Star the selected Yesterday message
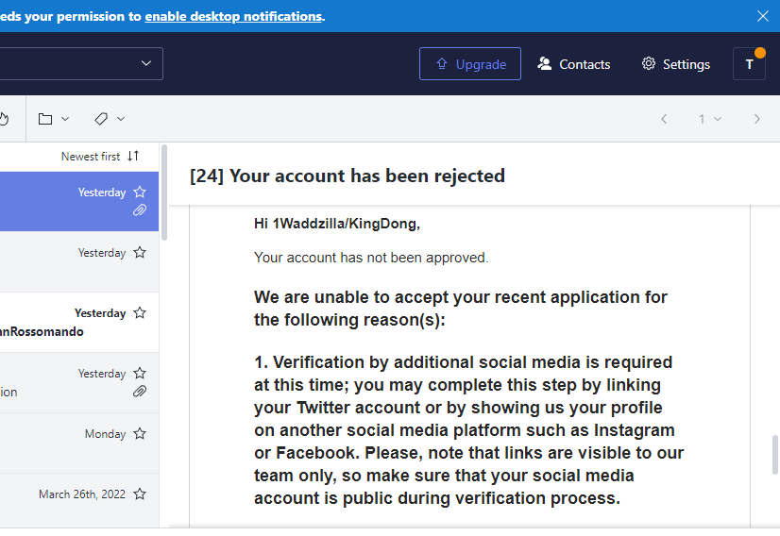 [140, 192]
